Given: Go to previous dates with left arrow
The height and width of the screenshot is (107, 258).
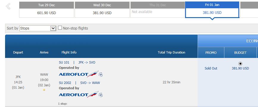Looking at the screenshot, I should pyautogui.click(x=8, y=7).
